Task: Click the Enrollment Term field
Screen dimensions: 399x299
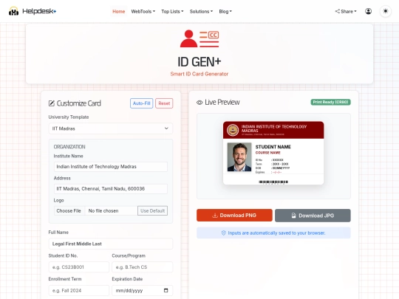Action: click(x=79, y=290)
